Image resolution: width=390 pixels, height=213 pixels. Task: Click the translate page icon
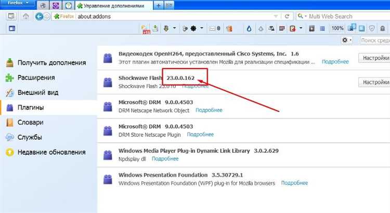(x=271, y=29)
